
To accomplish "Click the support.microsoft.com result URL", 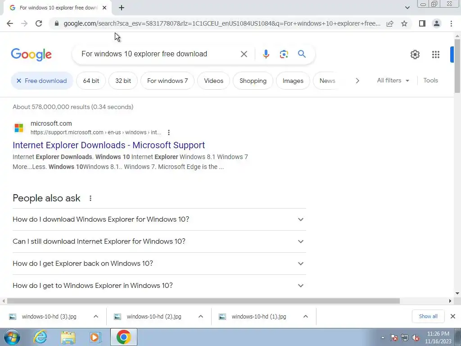I will point(96,132).
